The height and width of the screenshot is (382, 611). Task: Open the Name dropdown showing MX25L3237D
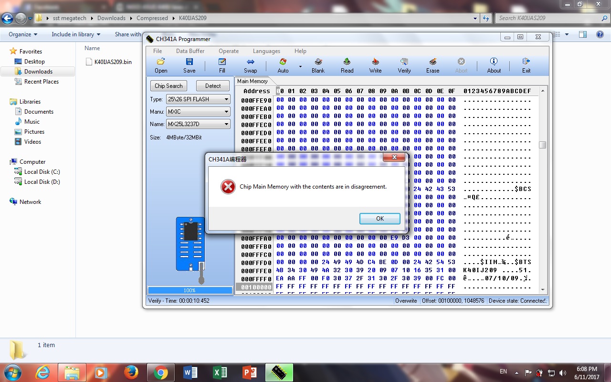click(x=198, y=124)
